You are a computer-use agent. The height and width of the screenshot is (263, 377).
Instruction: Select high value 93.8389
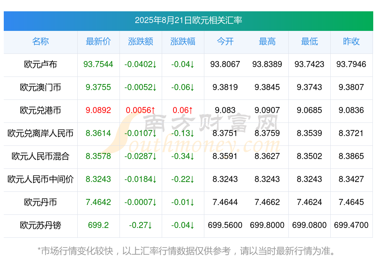coord(267,64)
